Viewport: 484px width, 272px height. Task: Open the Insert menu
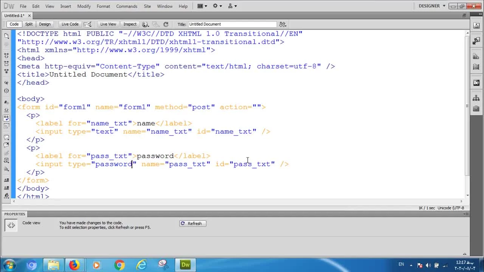pos(66,6)
